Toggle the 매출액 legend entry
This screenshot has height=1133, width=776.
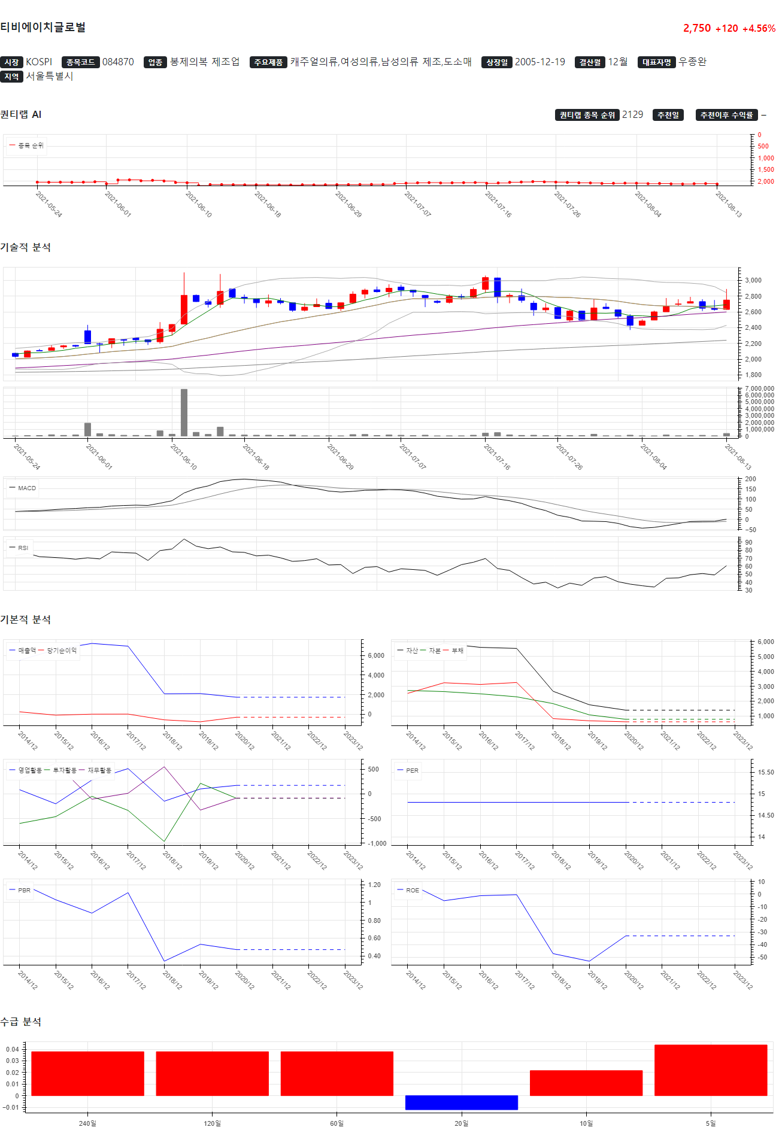tap(23, 650)
